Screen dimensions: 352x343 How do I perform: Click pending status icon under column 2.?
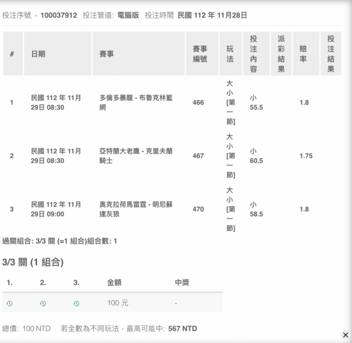[43, 304]
